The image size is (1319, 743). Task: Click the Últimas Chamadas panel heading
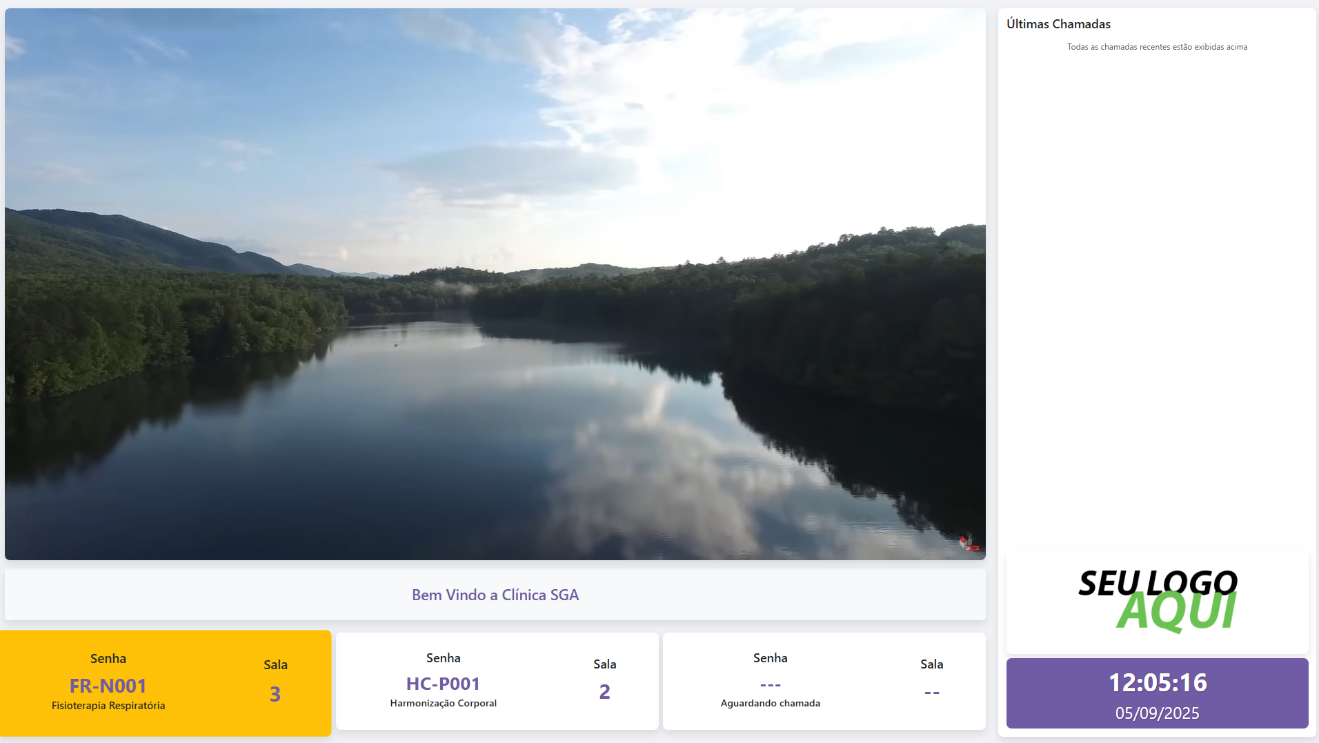click(1058, 24)
